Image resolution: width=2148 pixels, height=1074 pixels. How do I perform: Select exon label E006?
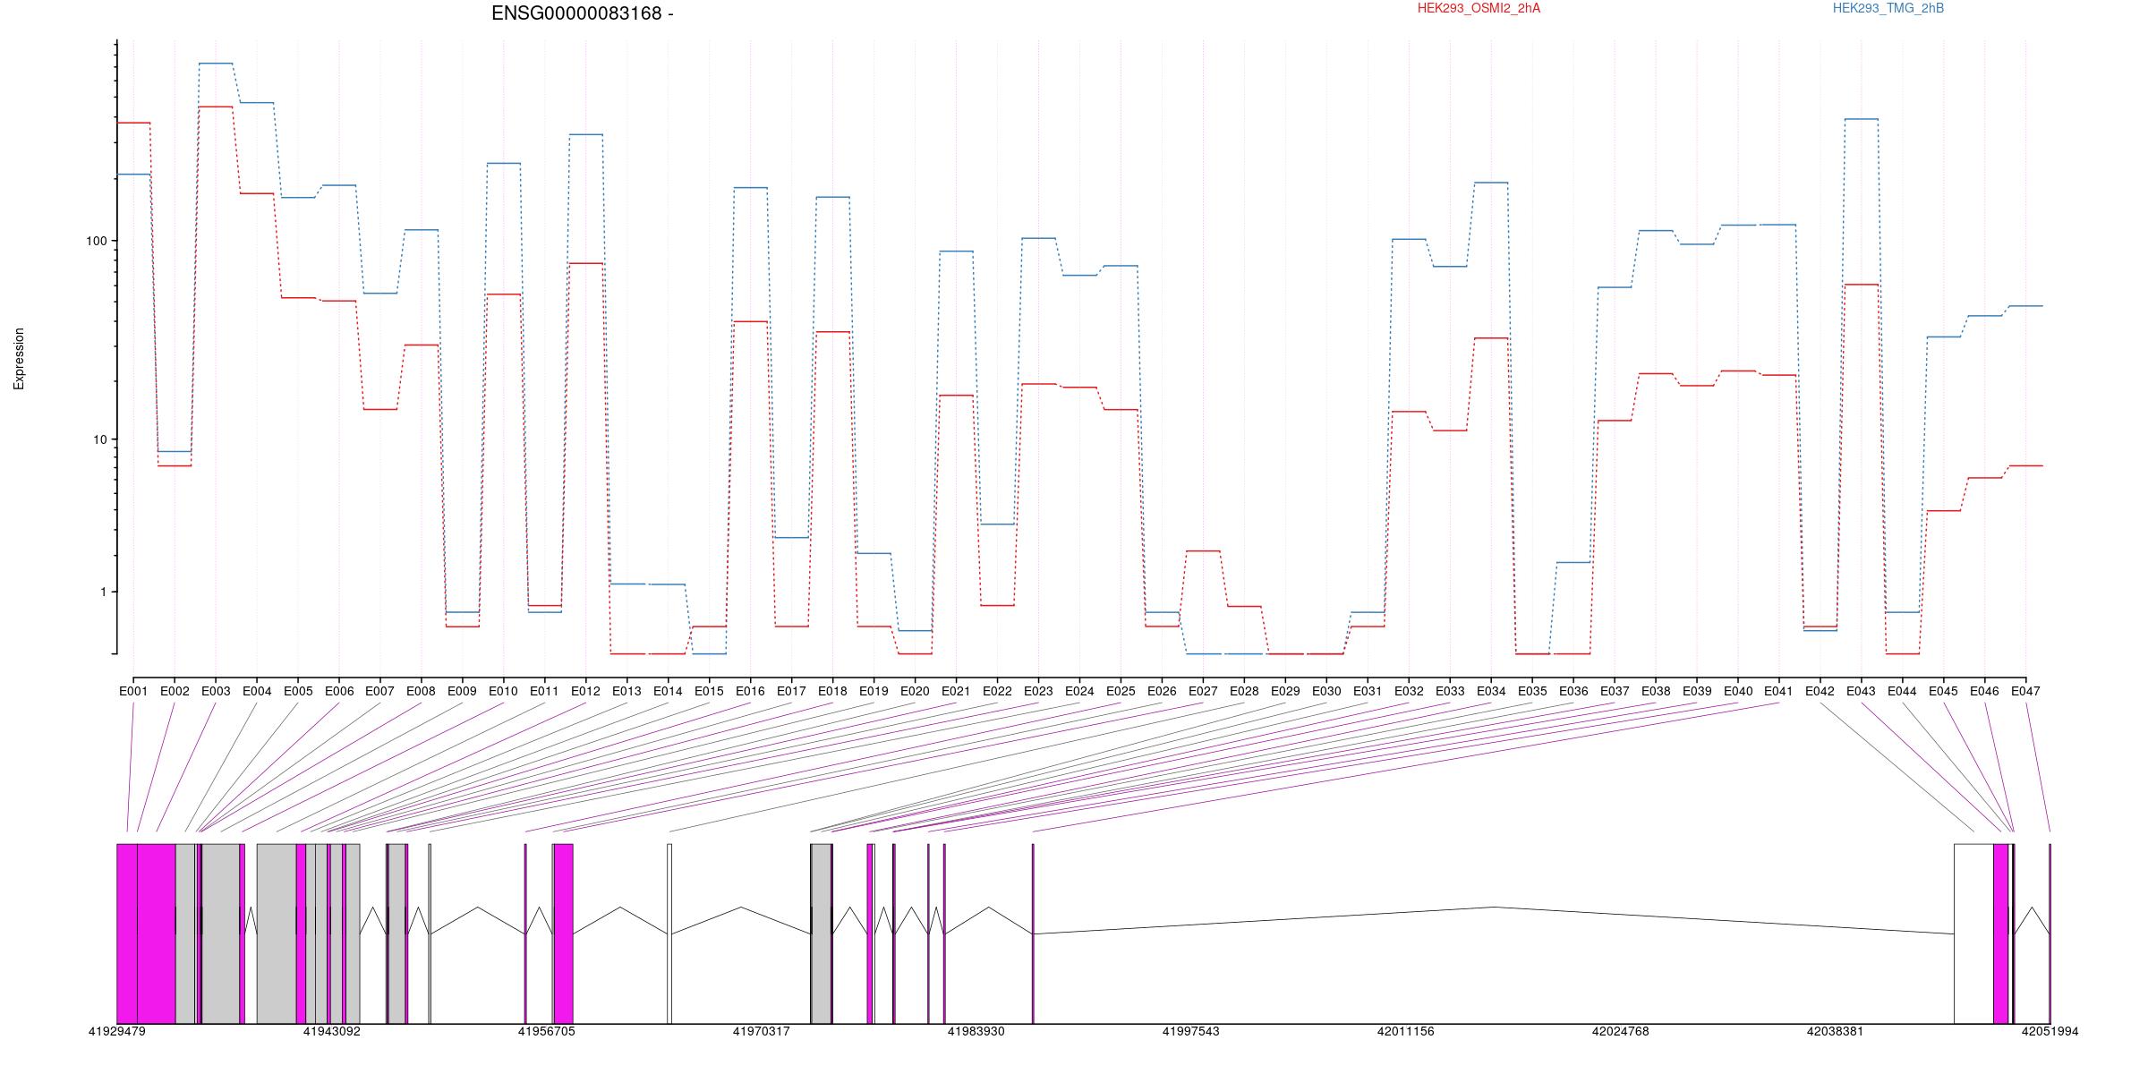click(339, 691)
